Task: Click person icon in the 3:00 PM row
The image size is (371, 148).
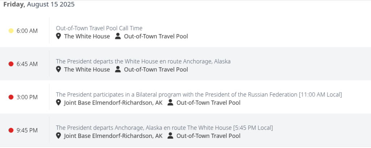Action: [170, 102]
